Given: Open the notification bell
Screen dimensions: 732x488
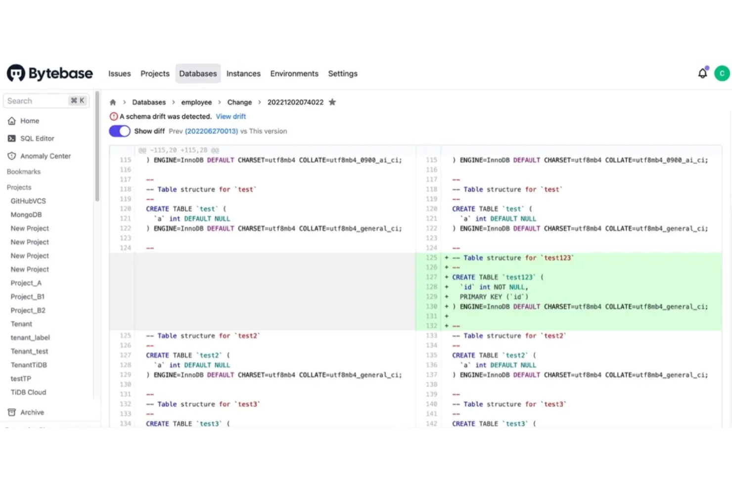Looking at the screenshot, I should pyautogui.click(x=702, y=73).
